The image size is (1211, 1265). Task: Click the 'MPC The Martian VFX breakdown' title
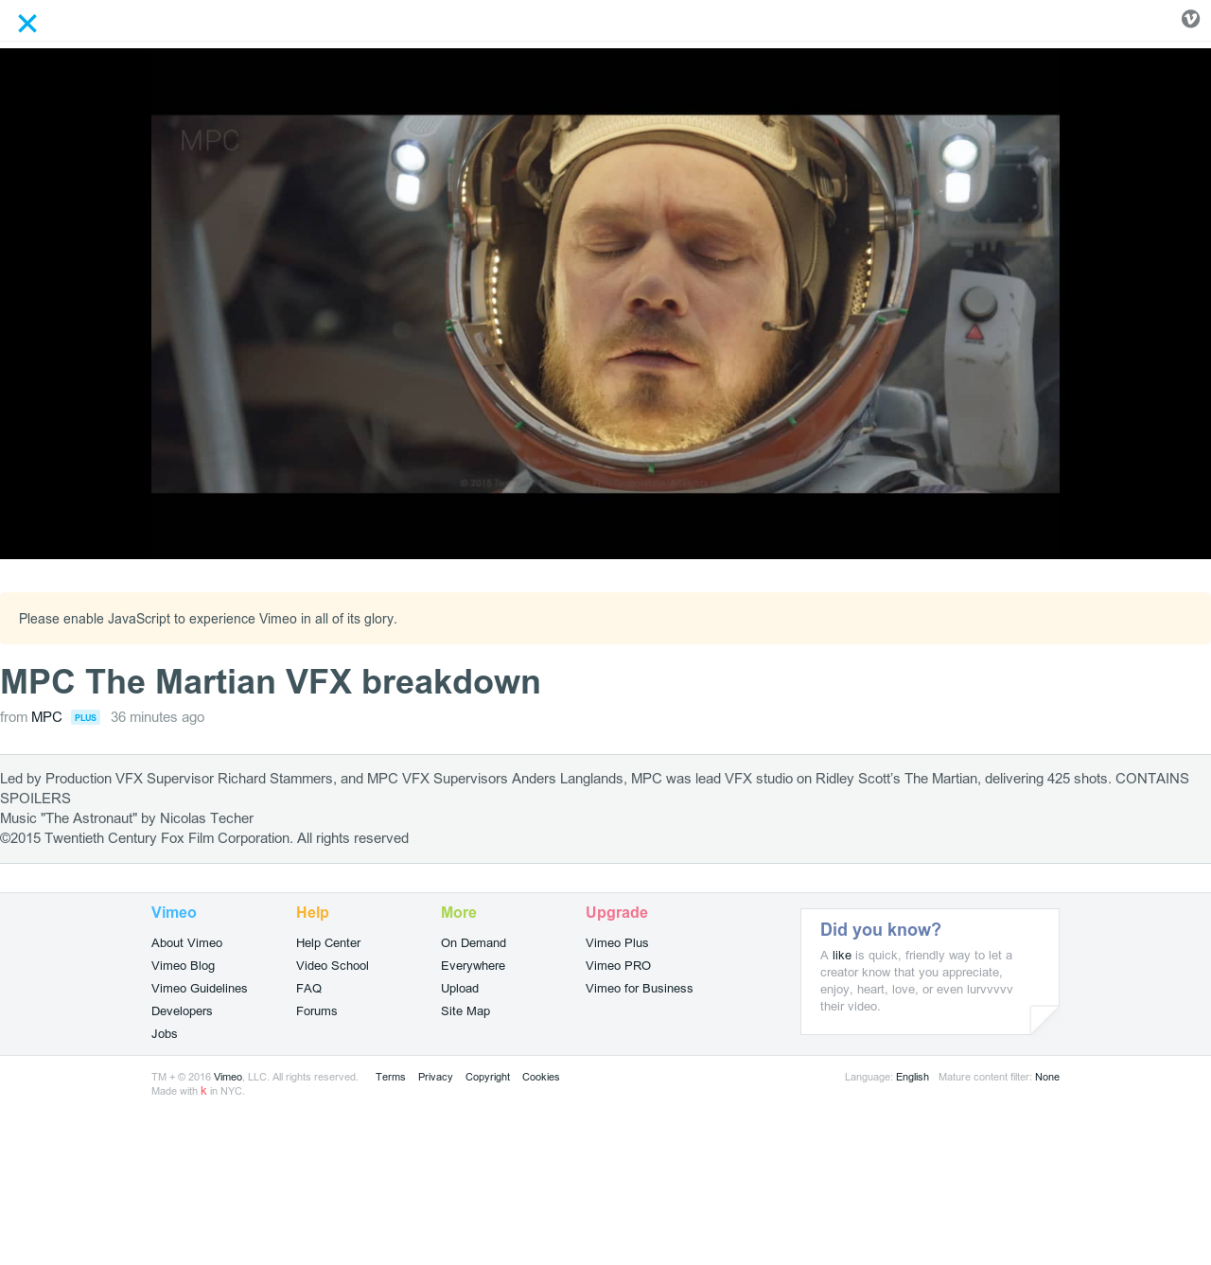(271, 682)
